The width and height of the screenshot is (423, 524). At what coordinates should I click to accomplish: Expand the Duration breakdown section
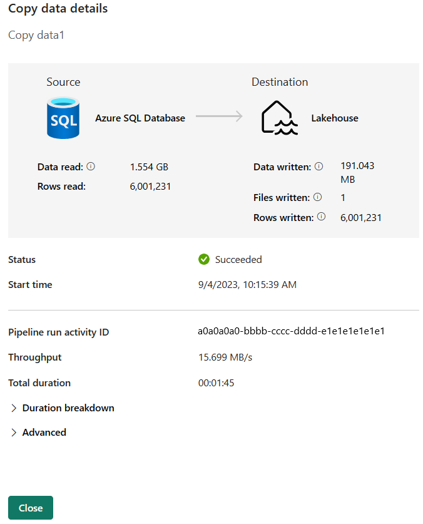(x=63, y=408)
